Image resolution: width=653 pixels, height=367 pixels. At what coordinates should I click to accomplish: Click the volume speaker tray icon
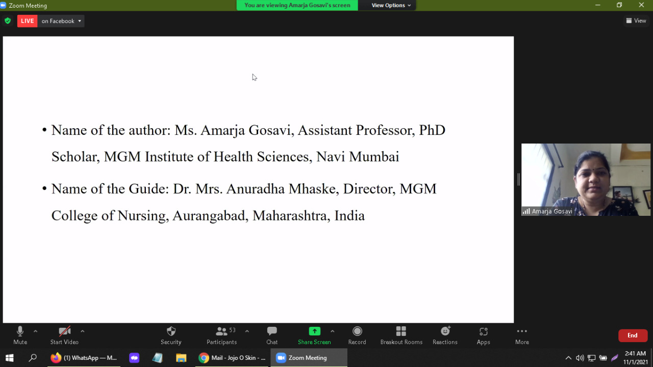pos(580,358)
